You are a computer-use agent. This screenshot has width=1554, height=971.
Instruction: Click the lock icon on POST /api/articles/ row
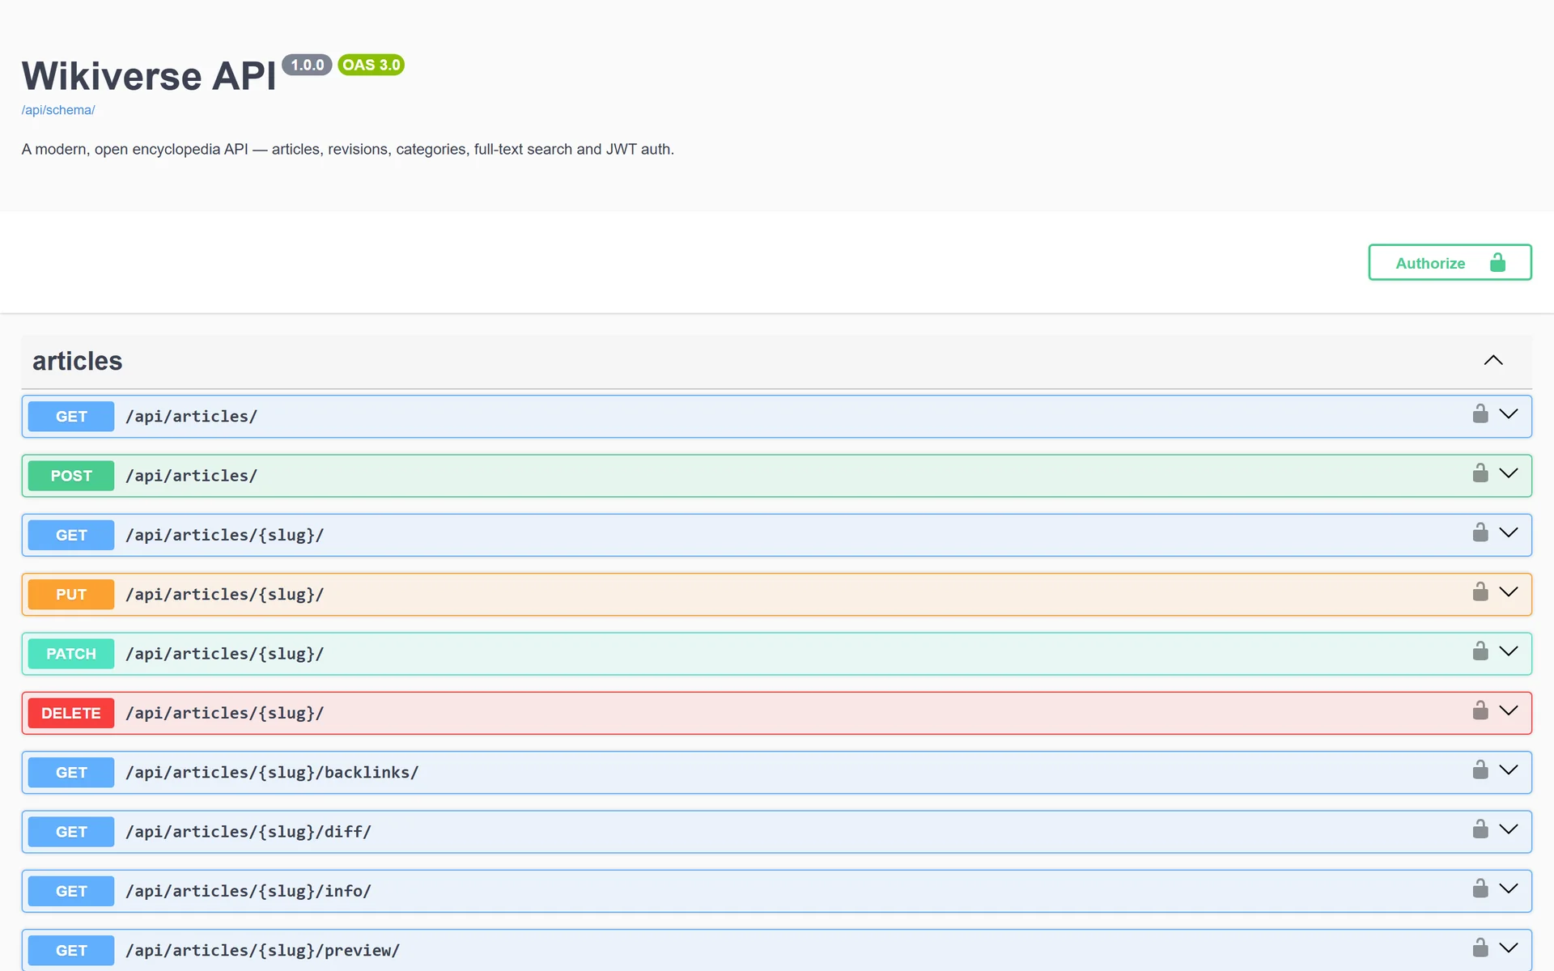tap(1480, 473)
